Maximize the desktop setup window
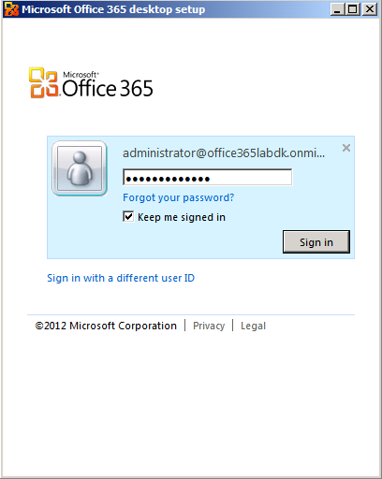 pyautogui.click(x=353, y=9)
